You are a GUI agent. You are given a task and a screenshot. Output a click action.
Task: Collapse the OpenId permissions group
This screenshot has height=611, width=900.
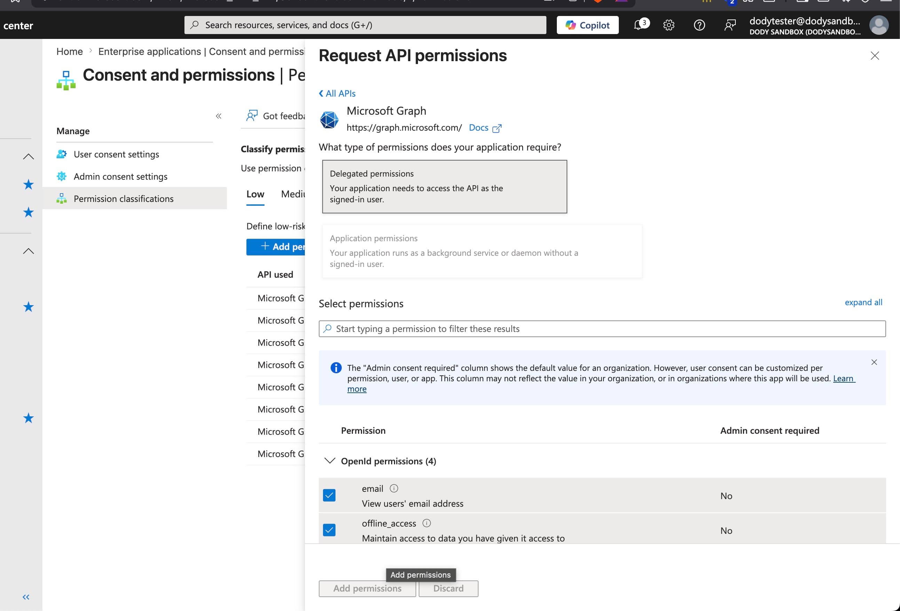(330, 461)
